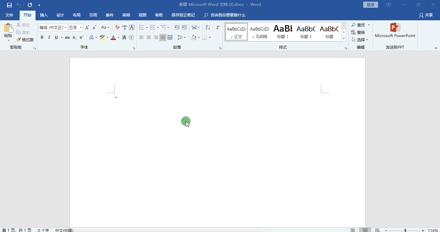Open the Change Case (Aa) dropdown
This screenshot has width=440, height=232.
coord(105,28)
